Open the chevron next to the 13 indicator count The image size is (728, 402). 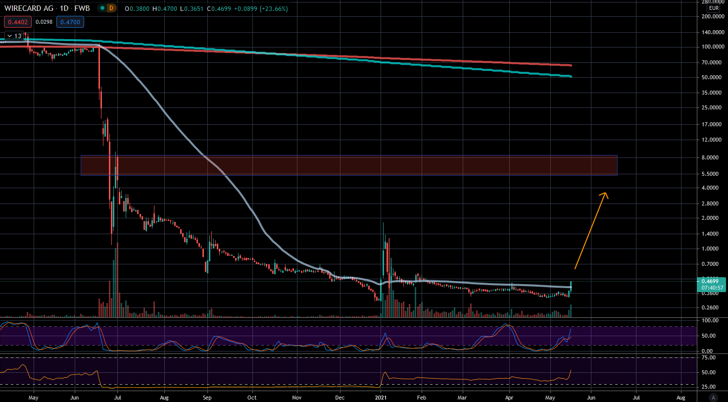click(9, 36)
